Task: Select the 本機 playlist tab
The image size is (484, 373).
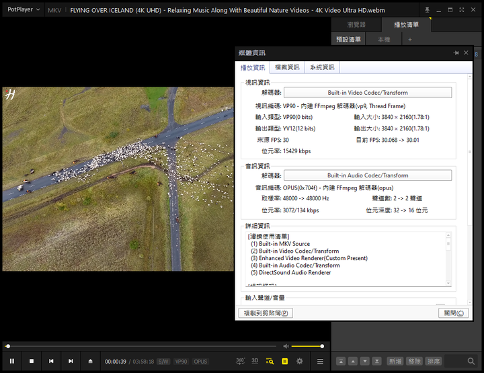Action: coord(384,40)
